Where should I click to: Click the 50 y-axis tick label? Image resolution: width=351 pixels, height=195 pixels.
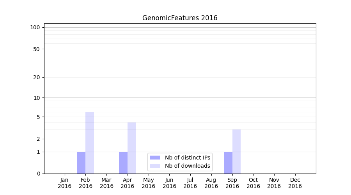36,49
